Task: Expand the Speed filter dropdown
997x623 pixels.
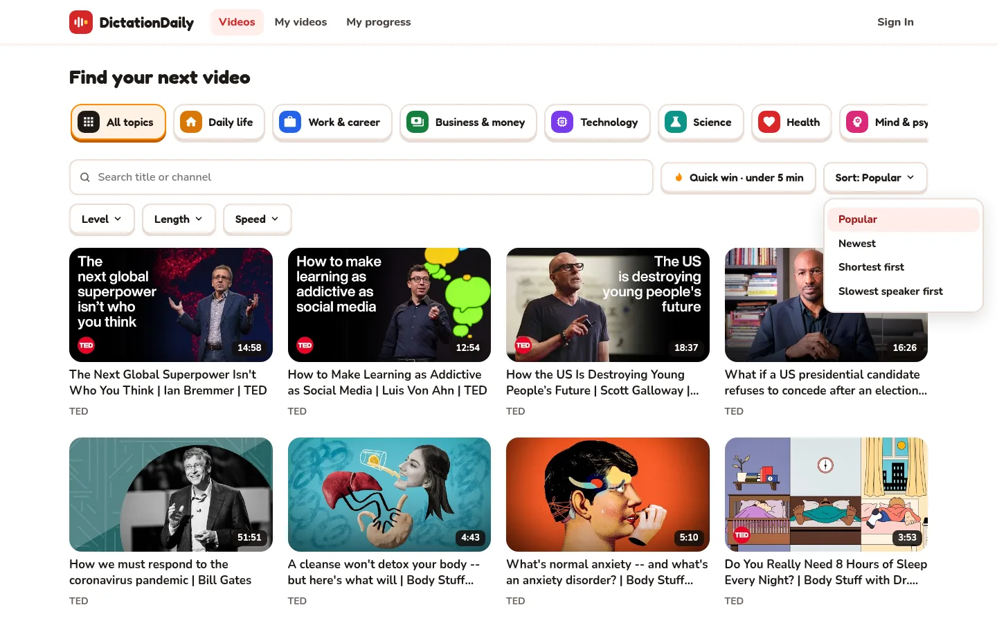Action: point(257,219)
